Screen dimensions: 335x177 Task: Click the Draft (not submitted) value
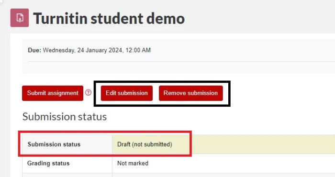[145, 144]
